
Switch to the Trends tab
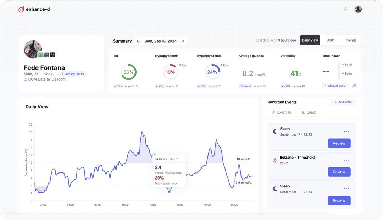point(351,40)
